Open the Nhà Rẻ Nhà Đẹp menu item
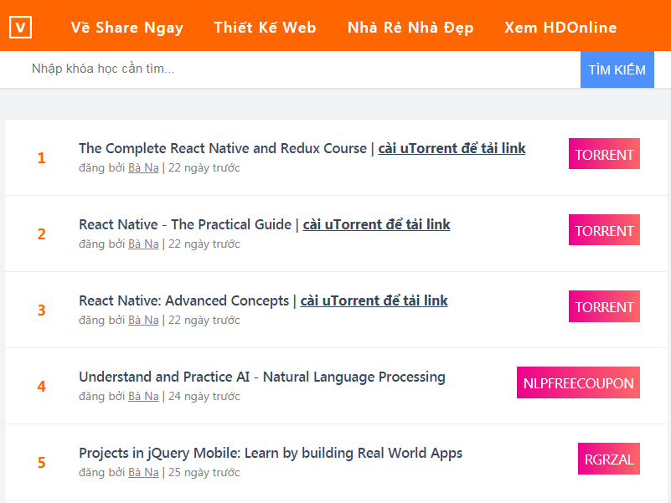The image size is (671, 503). pyautogui.click(x=410, y=27)
